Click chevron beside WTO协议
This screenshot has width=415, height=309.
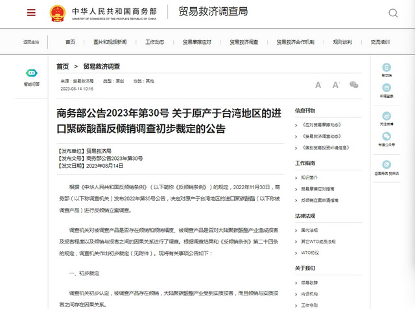pyautogui.click(x=296, y=253)
